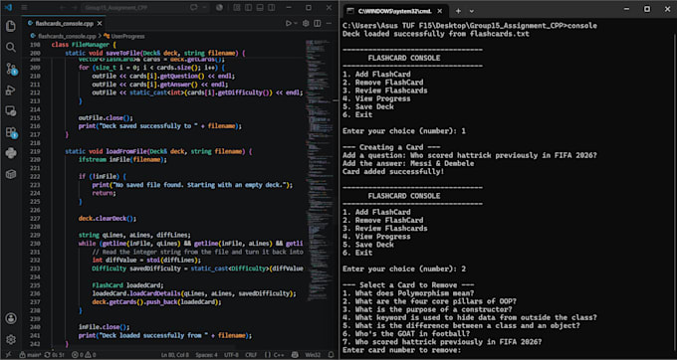Open the Manage gear in activity bar
This screenshot has height=360, width=677.
tap(11, 340)
